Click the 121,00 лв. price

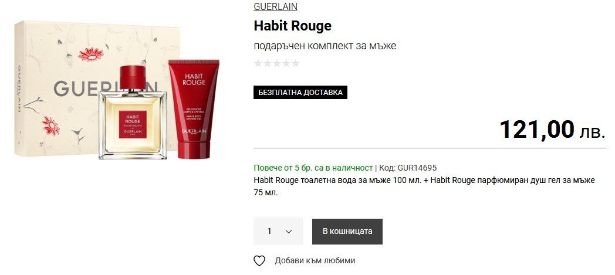tap(552, 130)
